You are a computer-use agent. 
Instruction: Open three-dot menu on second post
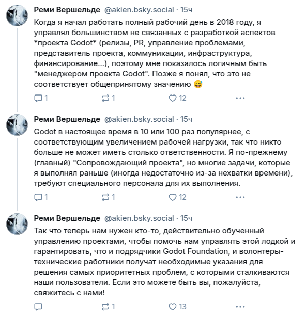pyautogui.click(x=240, y=197)
